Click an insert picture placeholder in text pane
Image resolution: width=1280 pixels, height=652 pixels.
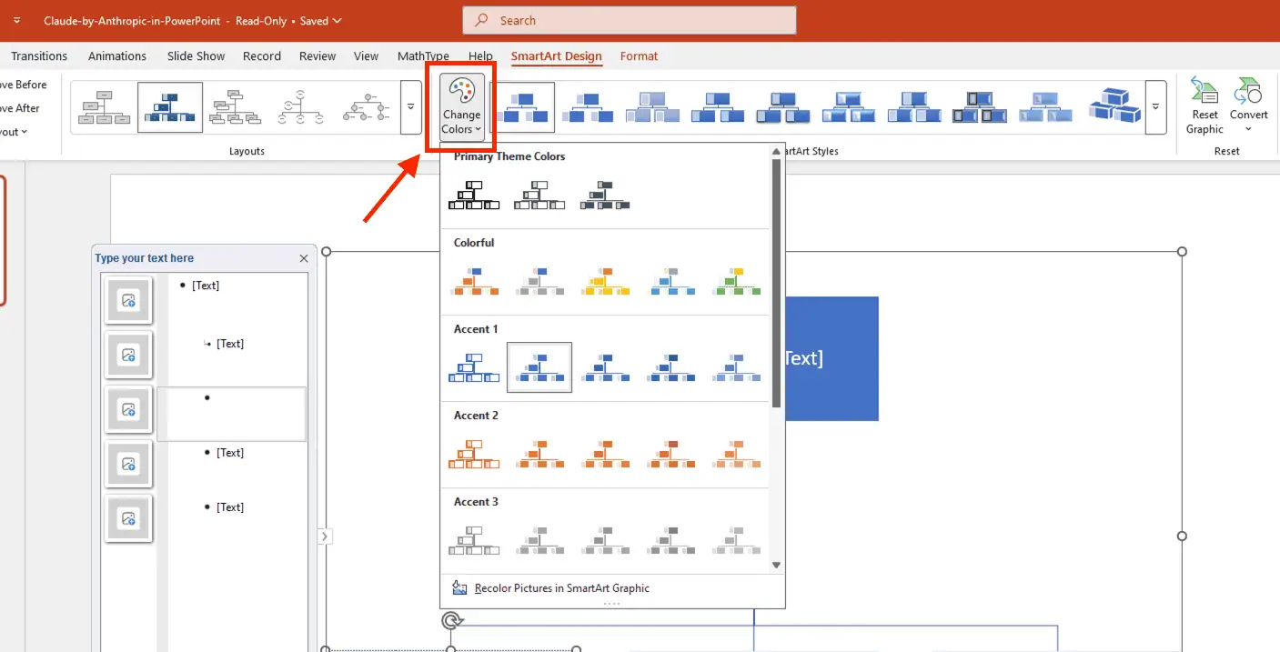pyautogui.click(x=128, y=300)
